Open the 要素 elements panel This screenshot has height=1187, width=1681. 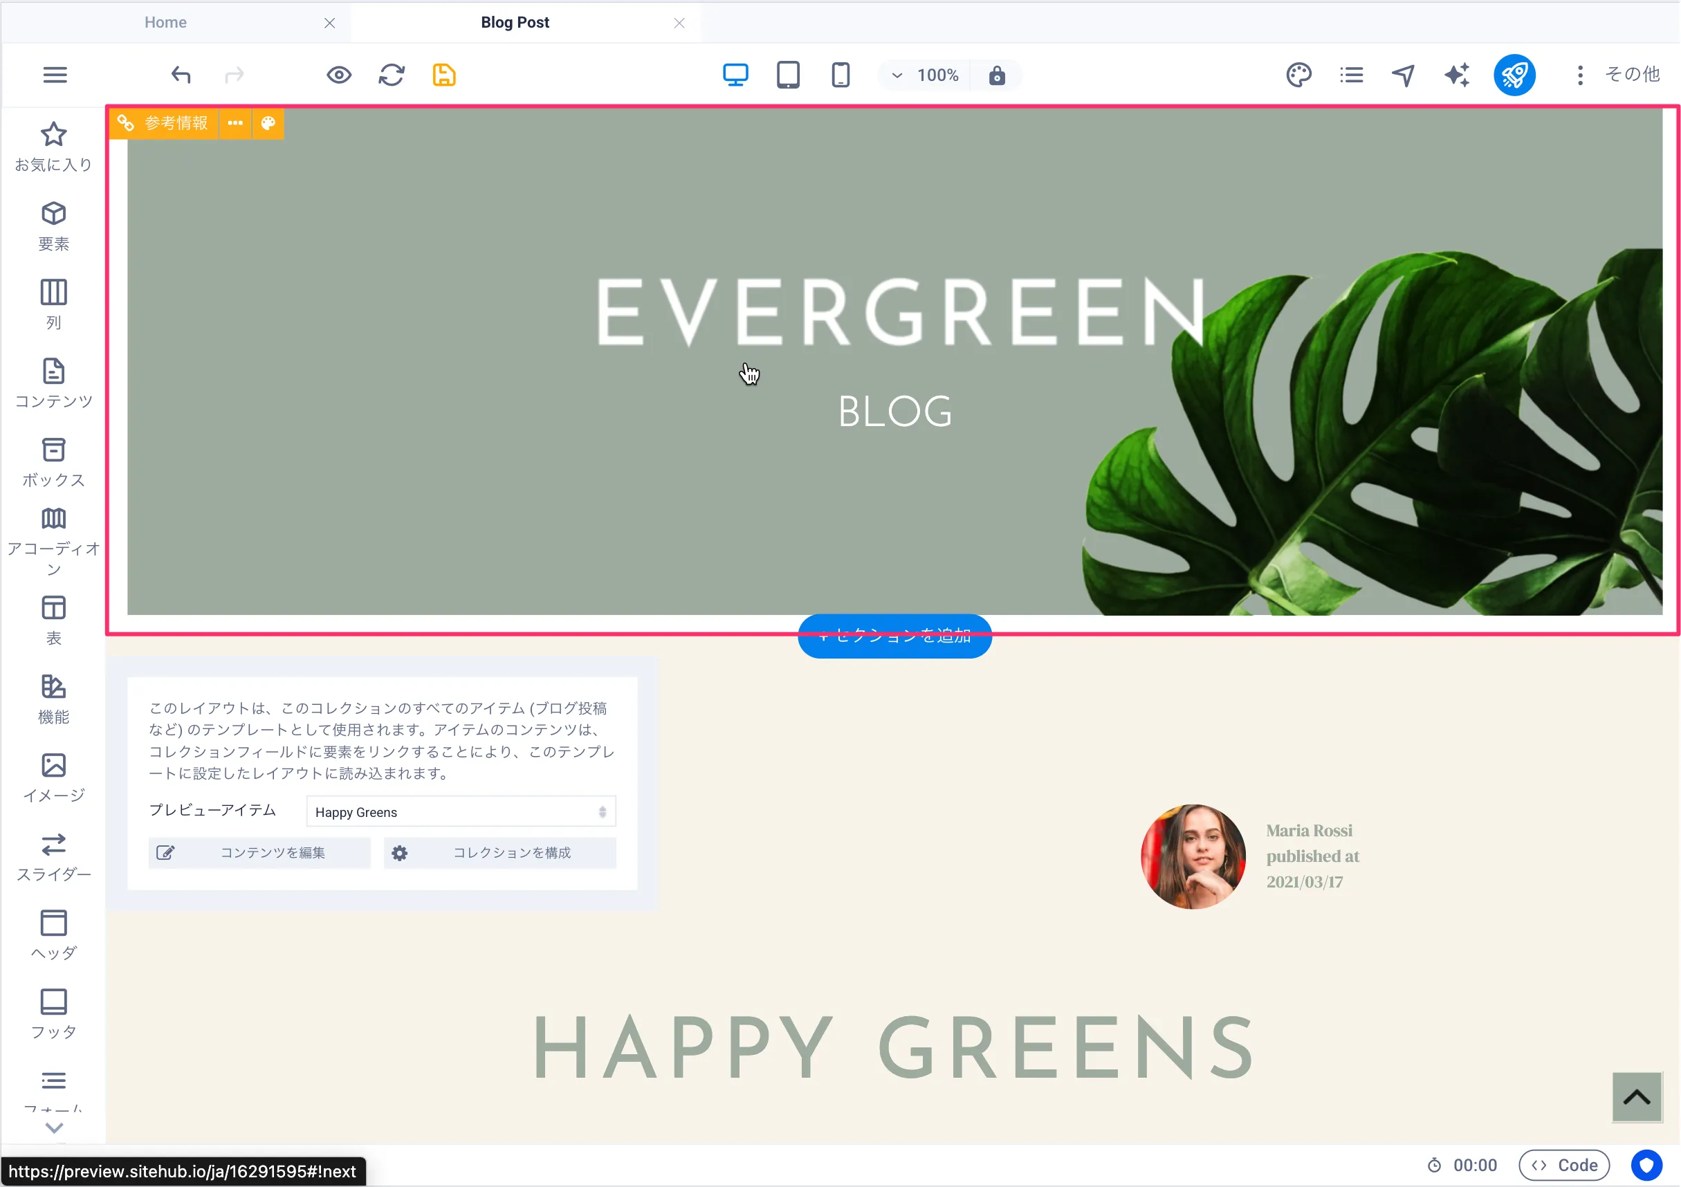(x=53, y=226)
